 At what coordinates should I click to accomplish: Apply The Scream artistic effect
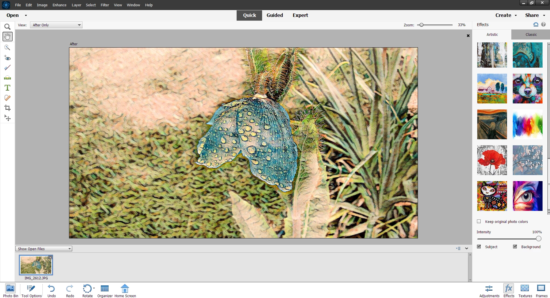pos(492,124)
